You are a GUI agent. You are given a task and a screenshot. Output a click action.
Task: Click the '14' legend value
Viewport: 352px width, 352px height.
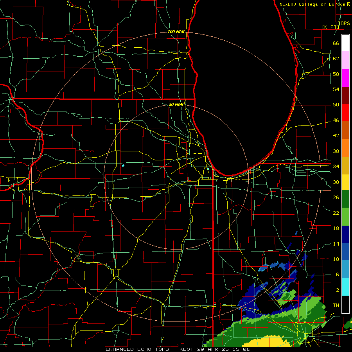tap(336, 244)
